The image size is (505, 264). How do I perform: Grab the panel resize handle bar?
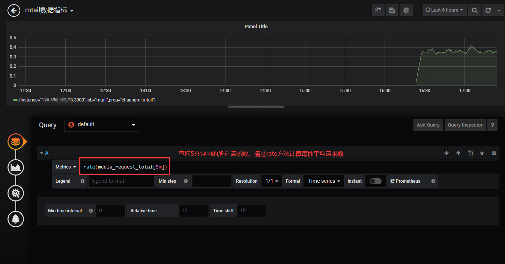[x=256, y=107]
